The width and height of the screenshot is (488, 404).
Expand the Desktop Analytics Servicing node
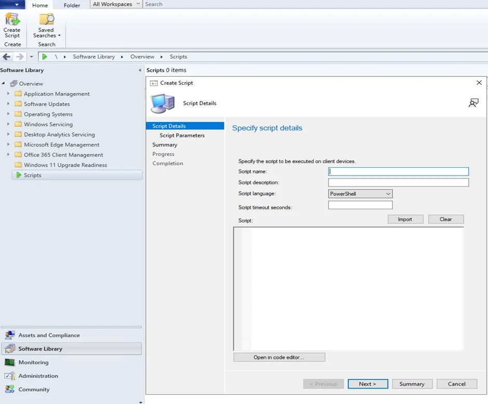[8, 134]
